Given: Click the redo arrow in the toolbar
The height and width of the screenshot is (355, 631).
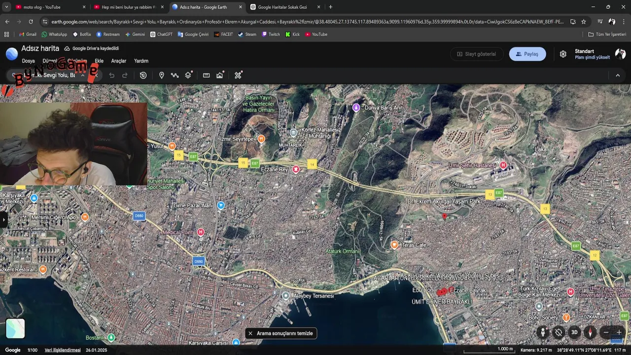Looking at the screenshot, I should click(x=125, y=75).
